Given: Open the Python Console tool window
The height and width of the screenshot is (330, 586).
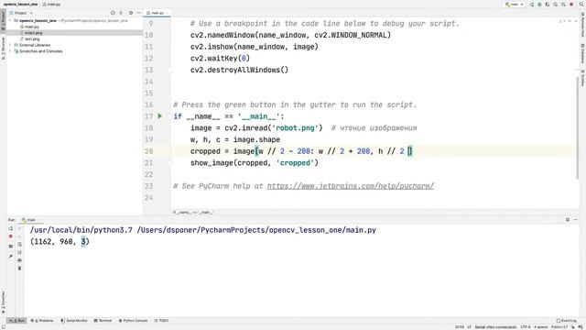Looking at the screenshot, I should (133, 321).
